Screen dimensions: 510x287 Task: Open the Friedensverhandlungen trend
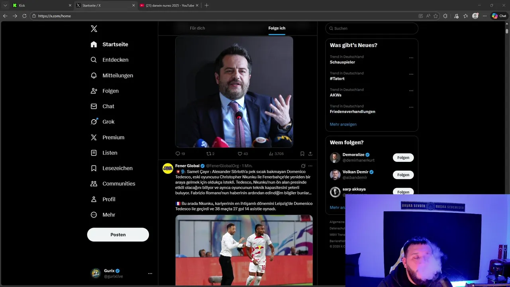tap(352, 112)
